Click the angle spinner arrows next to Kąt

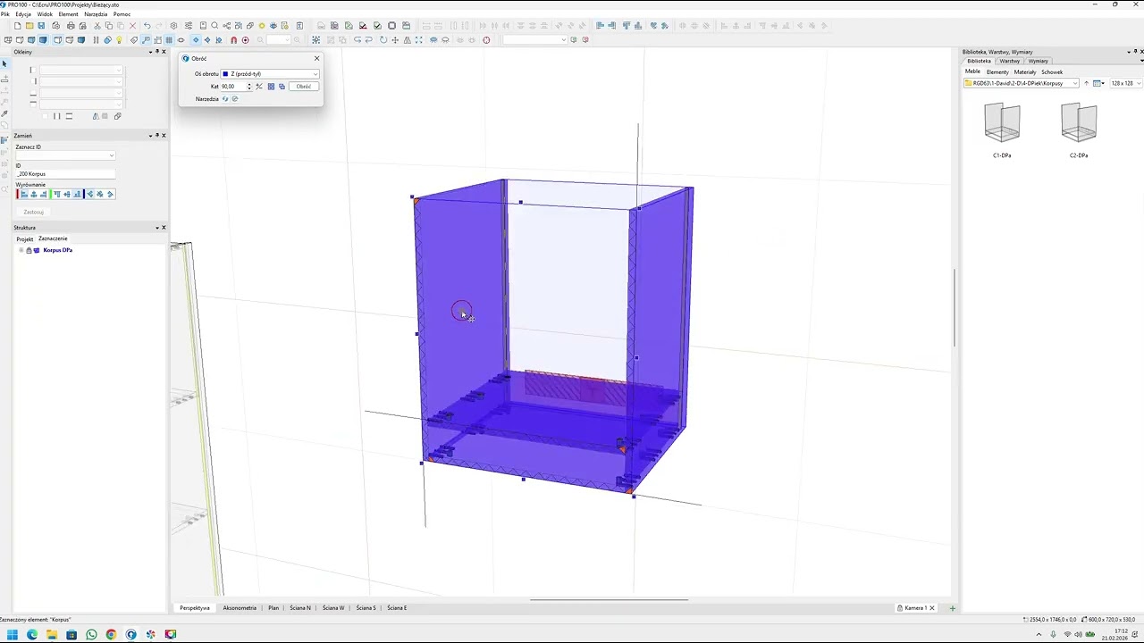(249, 87)
